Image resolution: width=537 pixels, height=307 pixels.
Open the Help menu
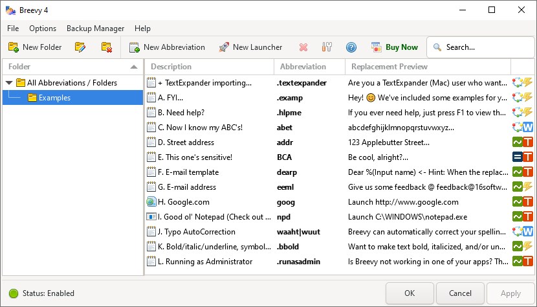[x=142, y=28]
